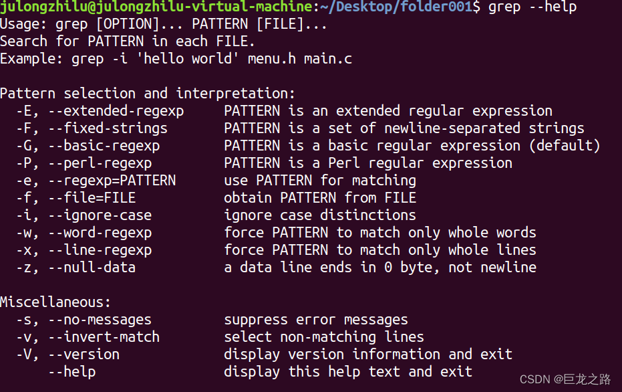Click the username@host prompt text
The height and width of the screenshot is (392, 622).
pyautogui.click(x=156, y=7)
